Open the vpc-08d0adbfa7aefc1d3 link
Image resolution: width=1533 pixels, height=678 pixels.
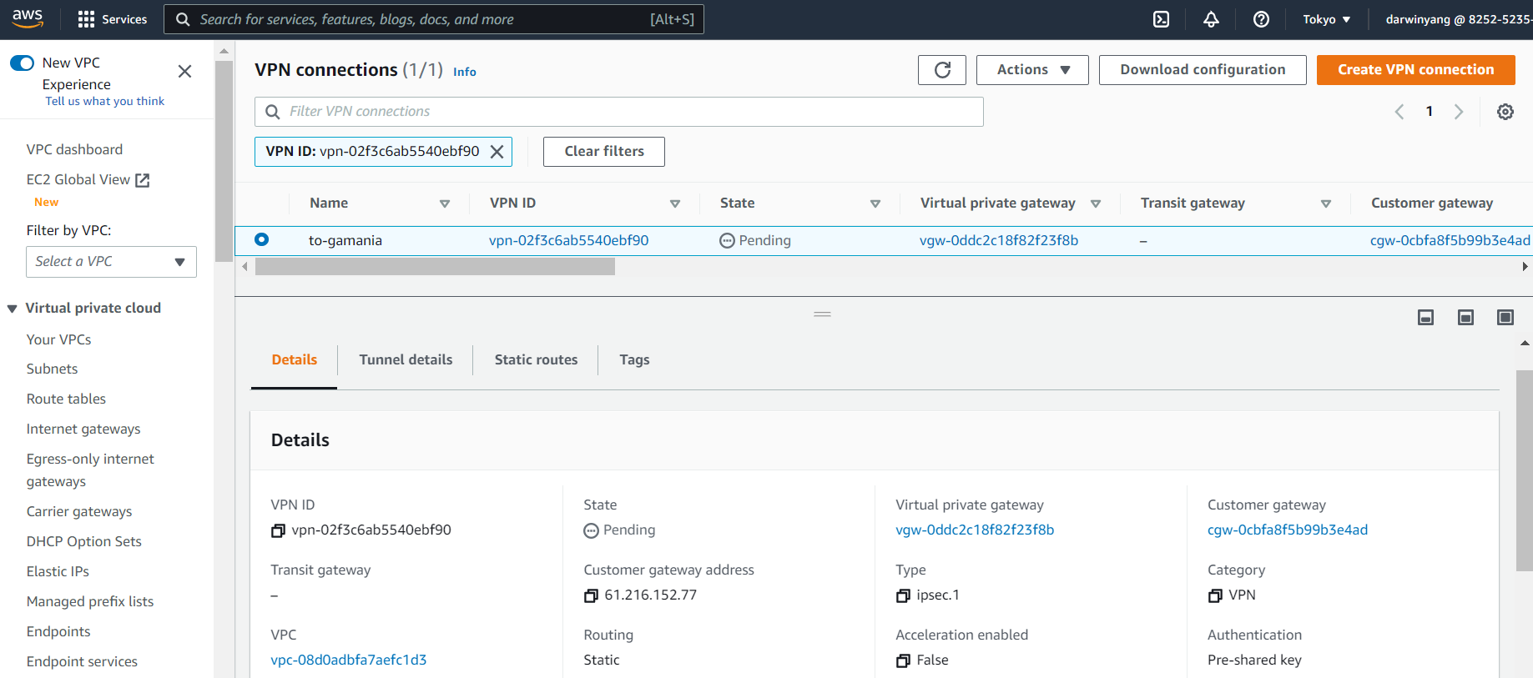349,660
